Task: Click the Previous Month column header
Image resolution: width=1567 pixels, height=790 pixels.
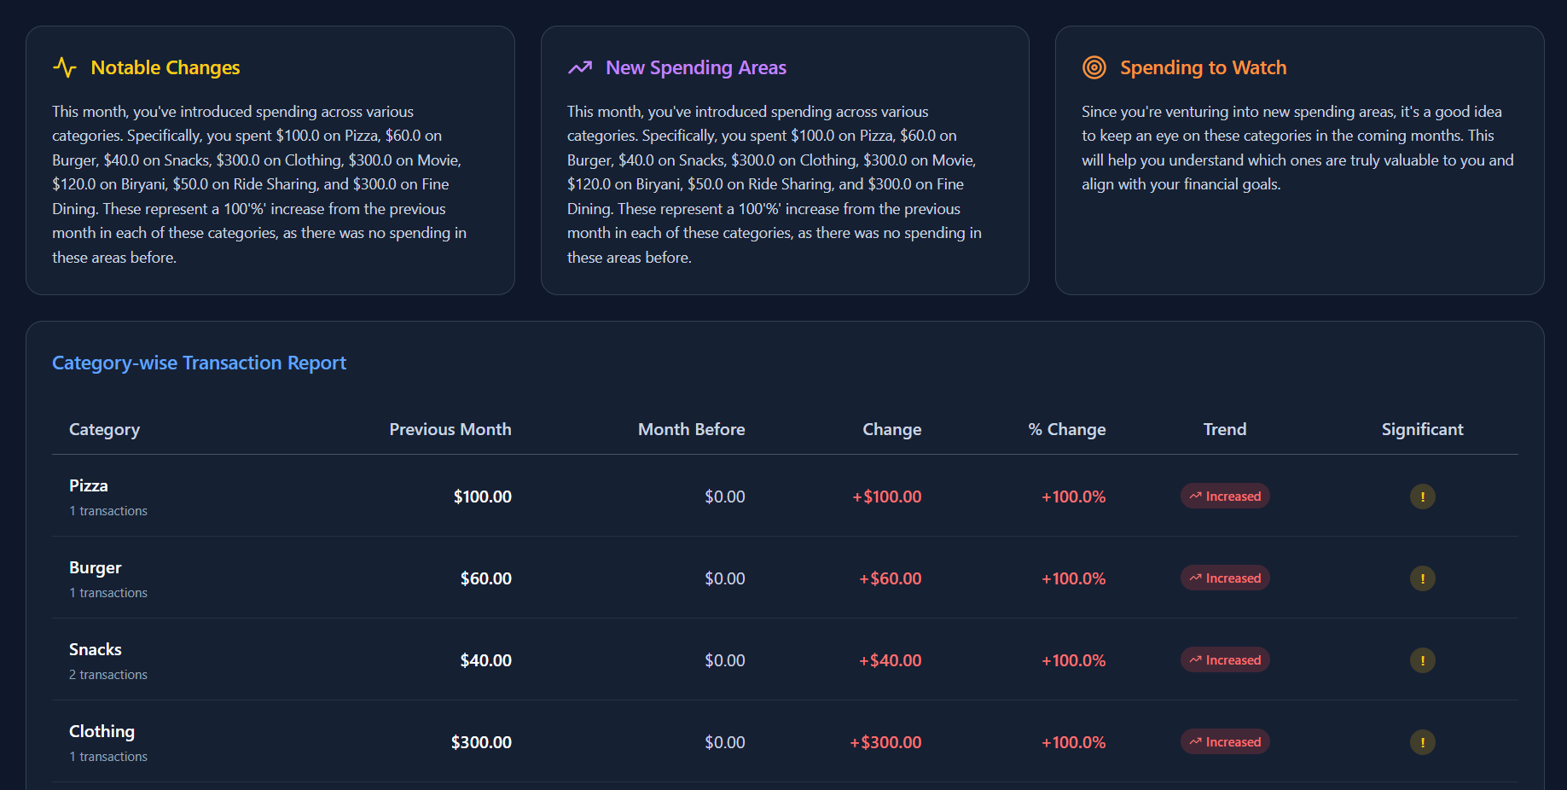Action: pos(450,429)
